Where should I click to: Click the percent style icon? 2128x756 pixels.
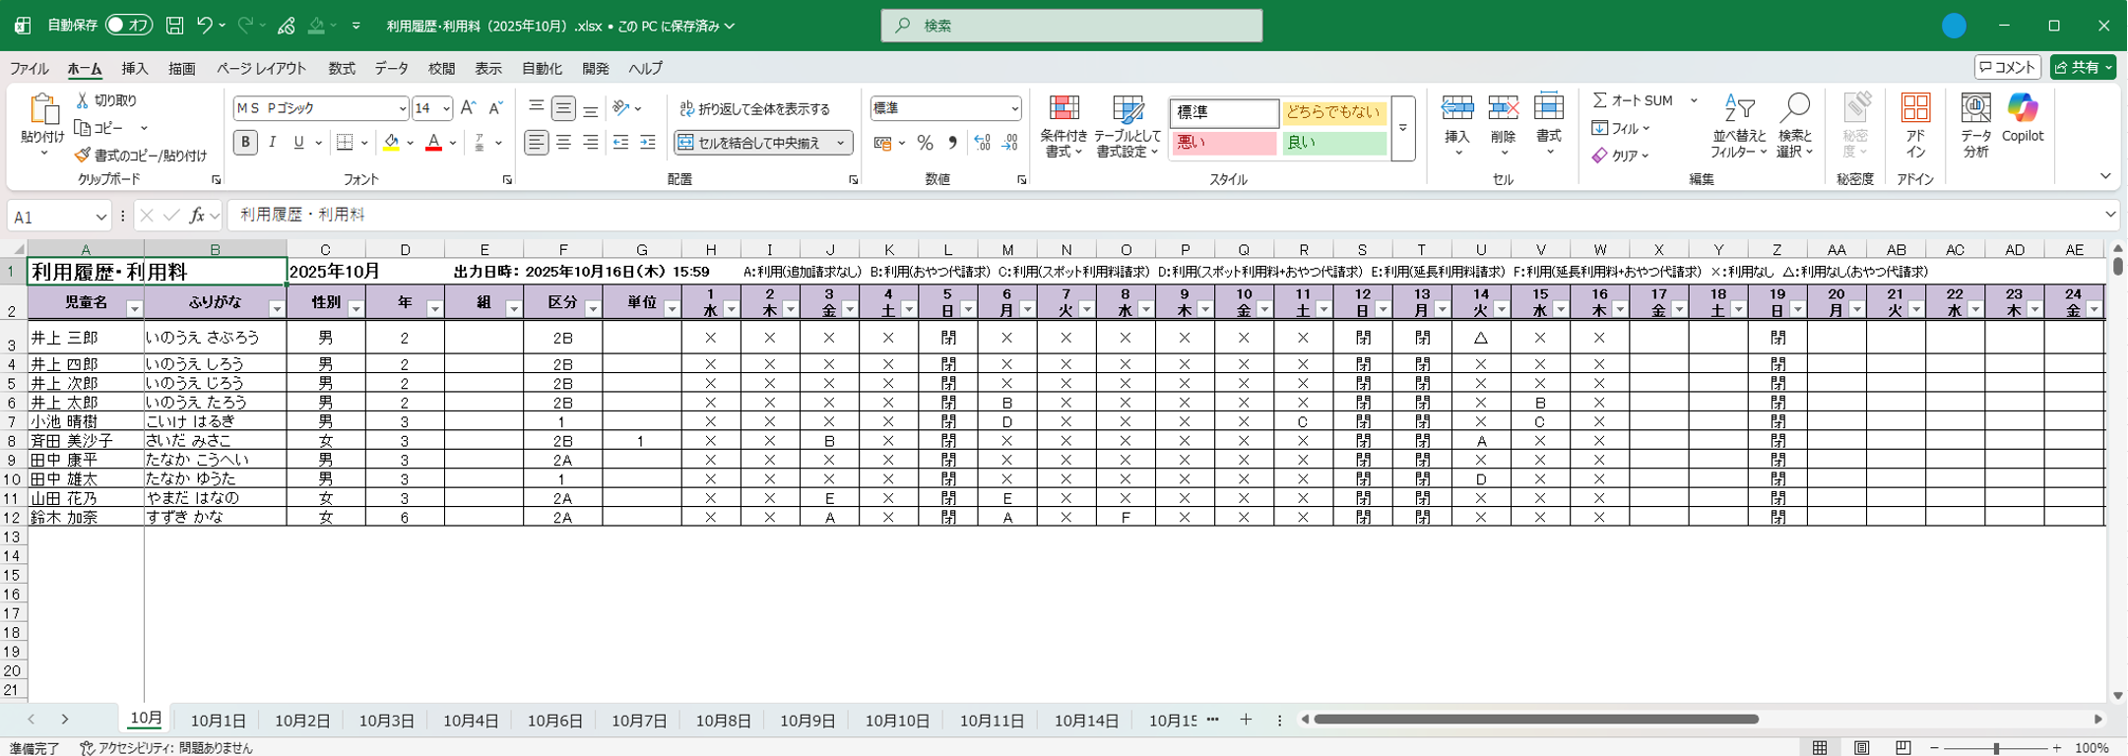pos(925,144)
